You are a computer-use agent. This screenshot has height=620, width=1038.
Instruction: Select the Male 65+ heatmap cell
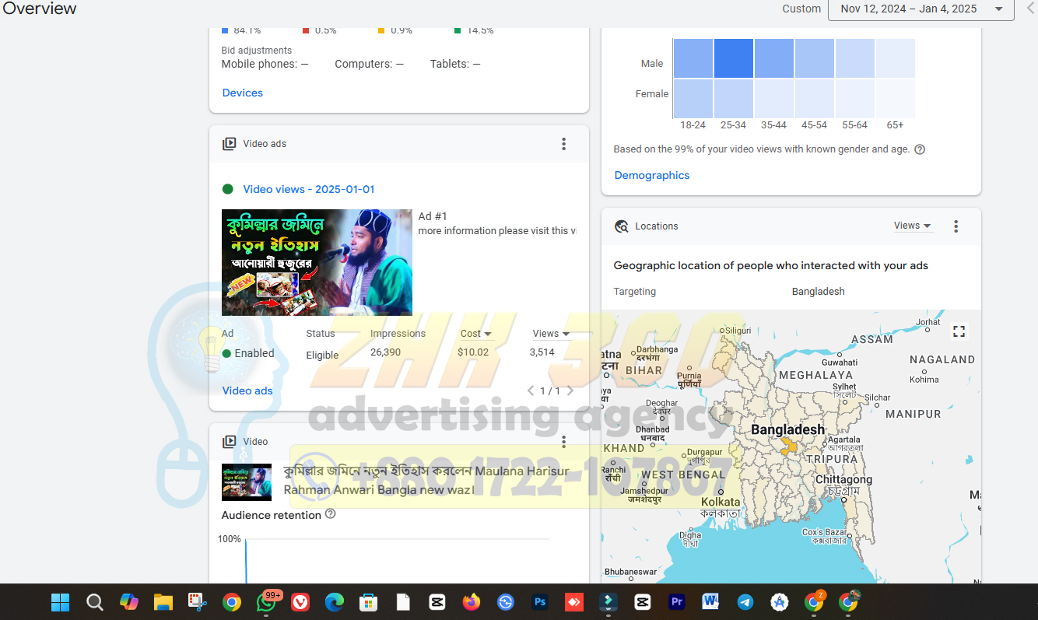pyautogui.click(x=895, y=58)
